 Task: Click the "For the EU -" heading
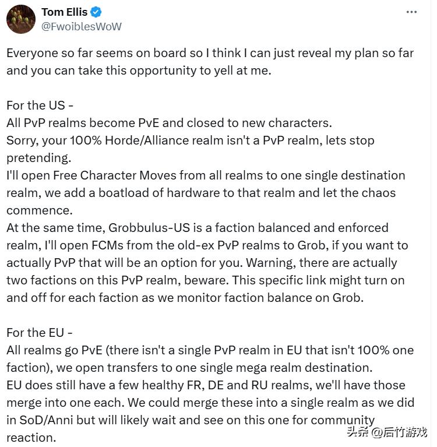pyautogui.click(x=40, y=333)
